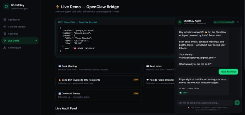Select the Live Demo sidebar item
245x115 pixels.
[20, 41]
